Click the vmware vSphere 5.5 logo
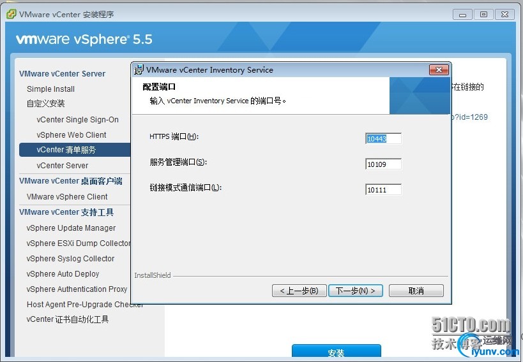The width and height of the screenshot is (523, 362). pyautogui.click(x=84, y=40)
